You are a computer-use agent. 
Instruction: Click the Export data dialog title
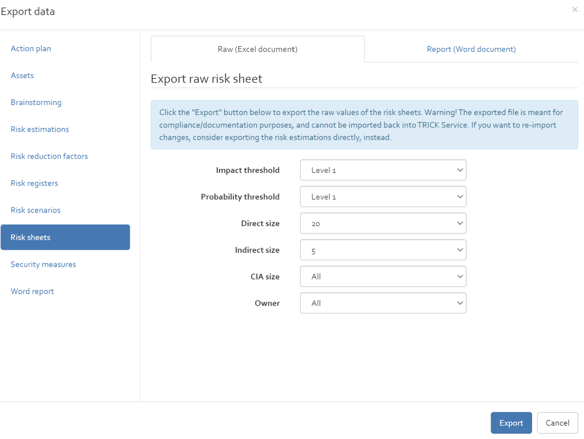27,12
